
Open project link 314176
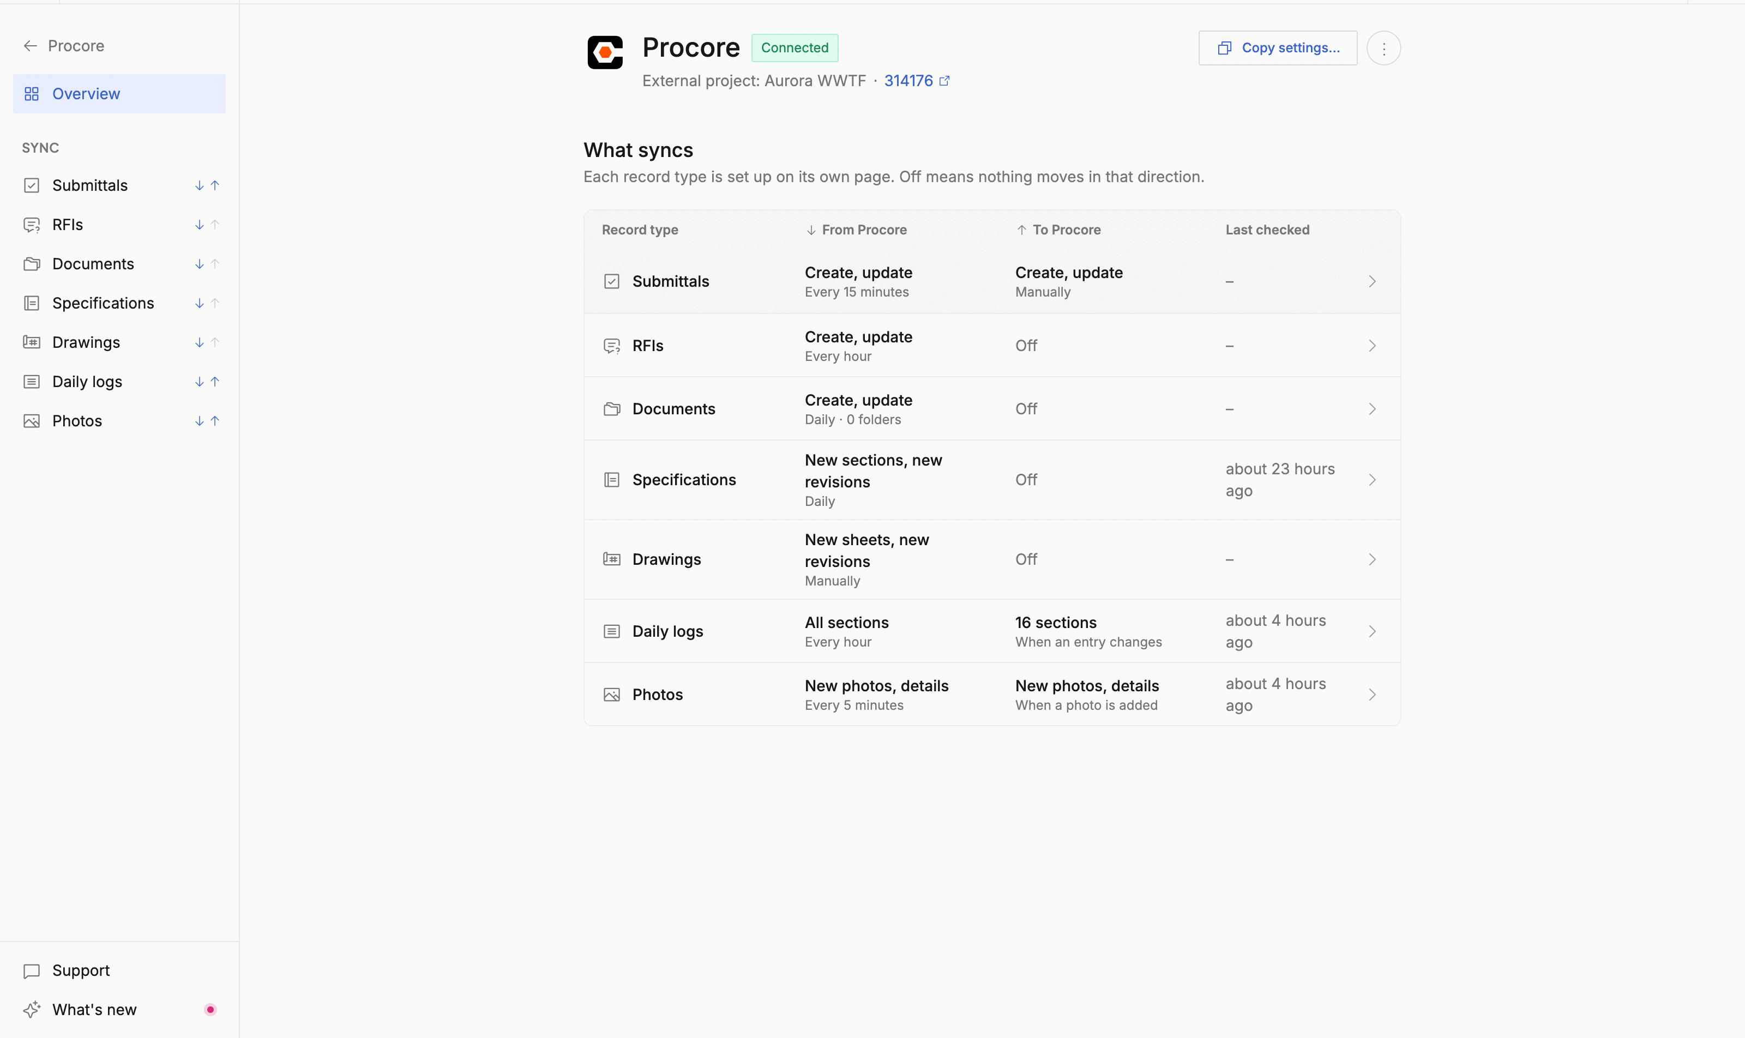pos(908,81)
